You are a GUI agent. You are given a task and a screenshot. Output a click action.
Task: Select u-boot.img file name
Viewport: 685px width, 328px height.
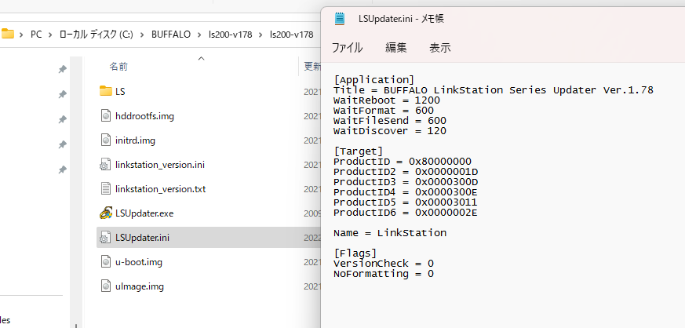tap(139, 263)
